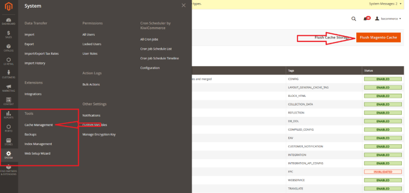Select Index Management menu item
409x193 pixels.
(38, 144)
